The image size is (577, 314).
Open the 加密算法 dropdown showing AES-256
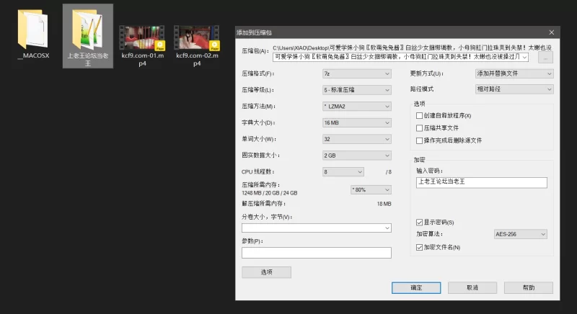pyautogui.click(x=520, y=234)
